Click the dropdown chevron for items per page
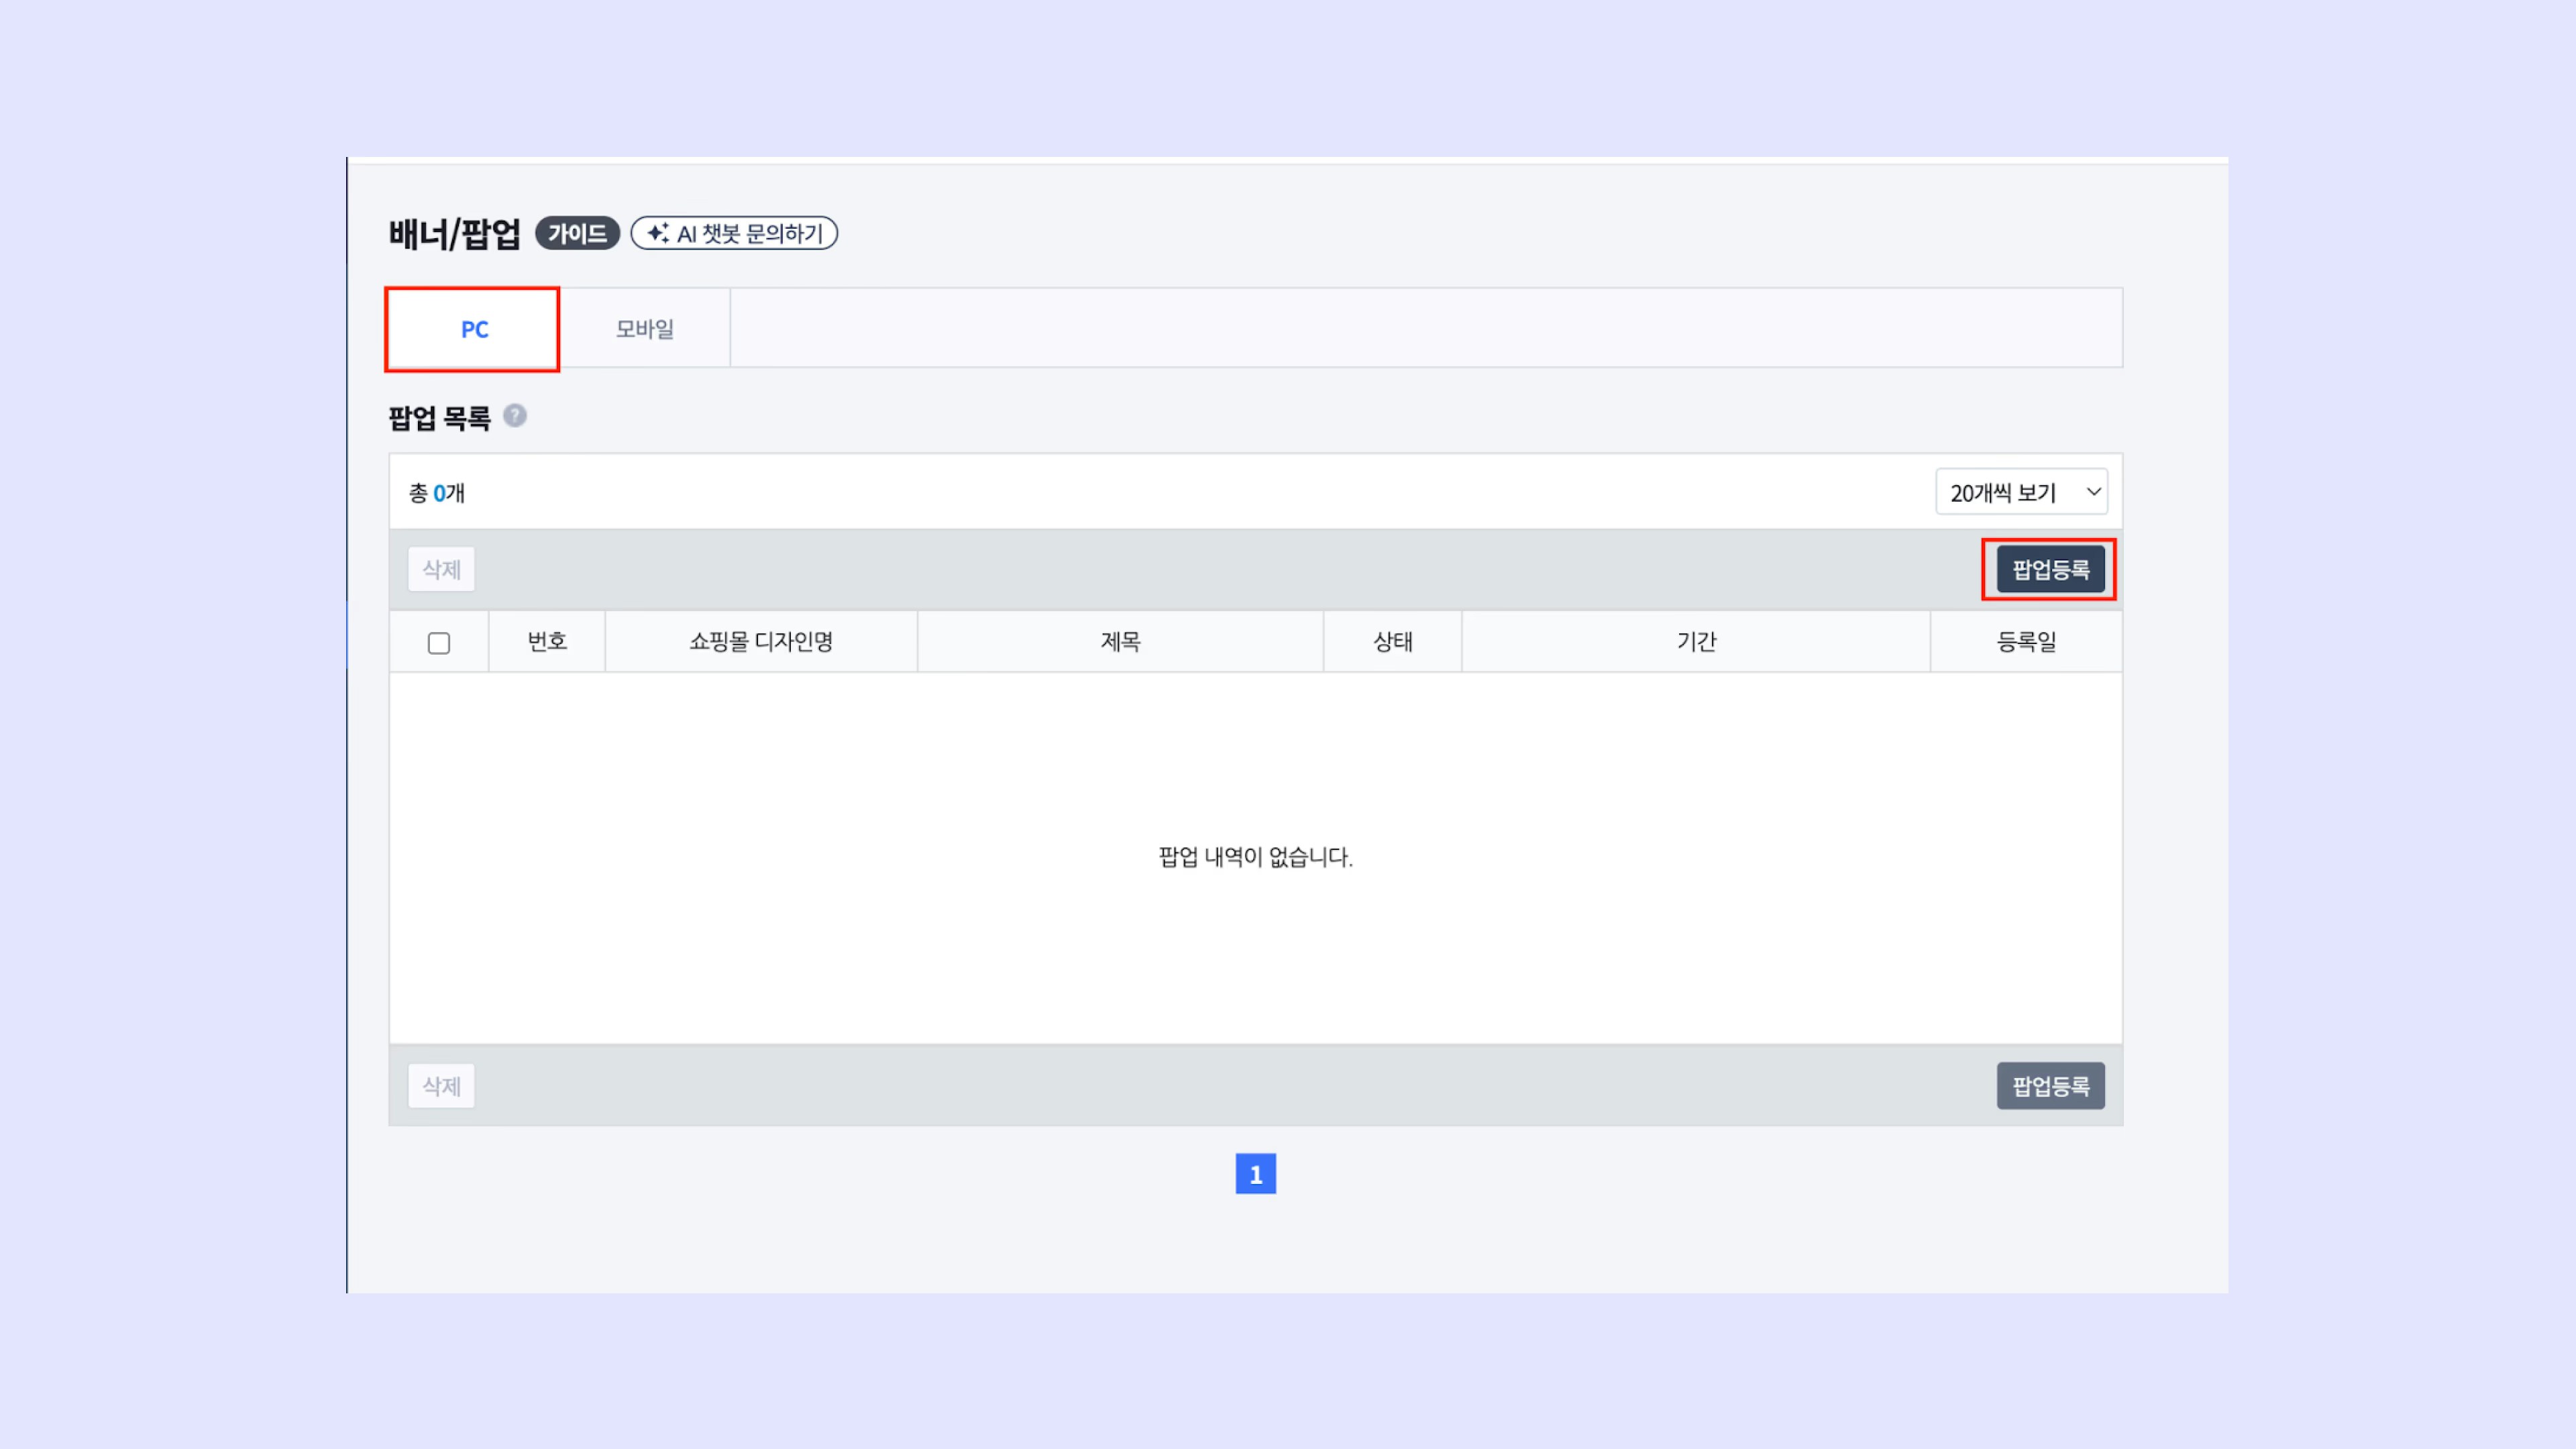Image resolution: width=2576 pixels, height=1449 pixels. click(x=2093, y=492)
